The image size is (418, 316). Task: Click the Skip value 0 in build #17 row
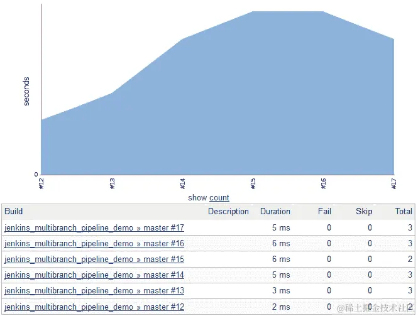370,228
